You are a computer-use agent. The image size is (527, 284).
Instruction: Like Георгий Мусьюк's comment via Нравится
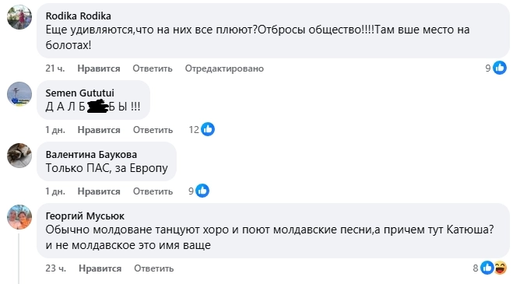pyautogui.click(x=100, y=268)
